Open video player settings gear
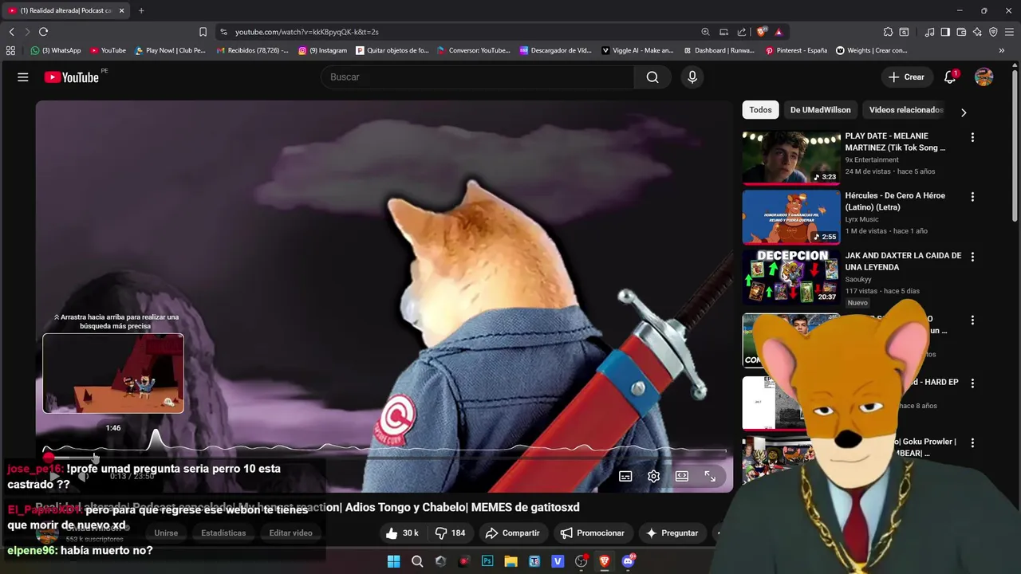Viewport: 1021px width, 574px height. [653, 476]
